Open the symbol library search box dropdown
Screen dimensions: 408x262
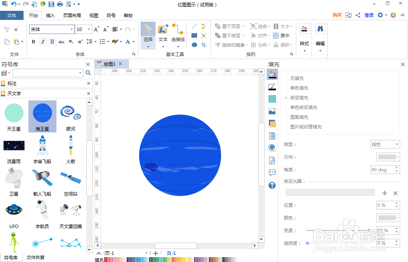point(80,73)
